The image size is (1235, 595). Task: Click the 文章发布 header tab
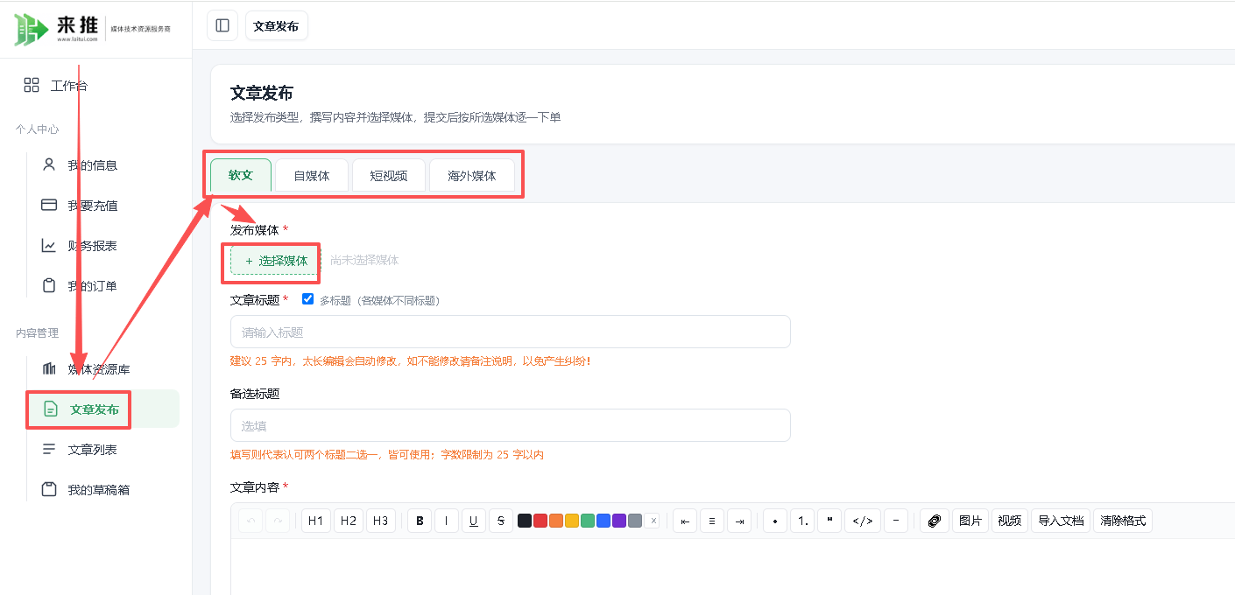click(x=276, y=25)
